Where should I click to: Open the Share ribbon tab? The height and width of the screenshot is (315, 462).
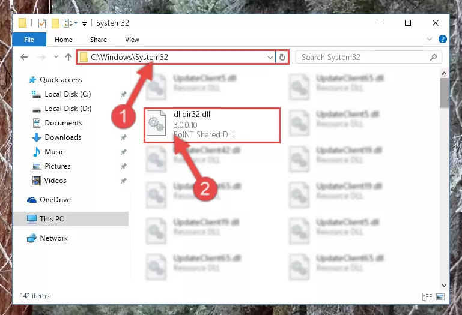pos(99,40)
